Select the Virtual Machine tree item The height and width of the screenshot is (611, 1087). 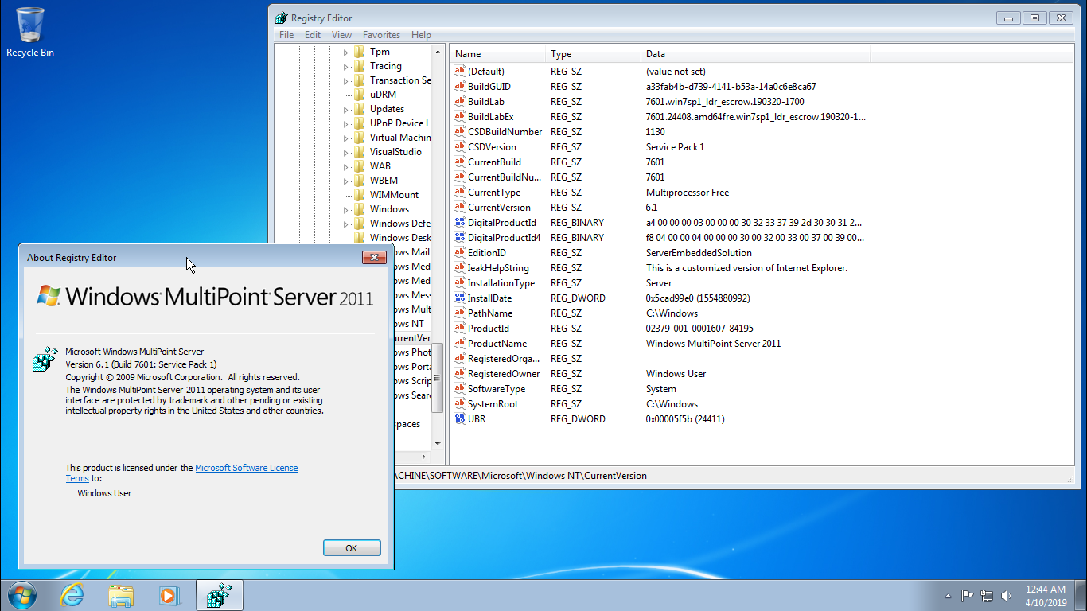[x=399, y=138]
